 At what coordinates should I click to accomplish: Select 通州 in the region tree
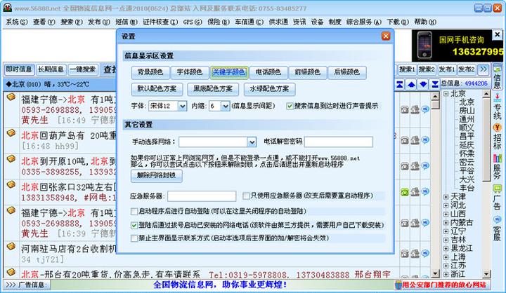click(467, 119)
